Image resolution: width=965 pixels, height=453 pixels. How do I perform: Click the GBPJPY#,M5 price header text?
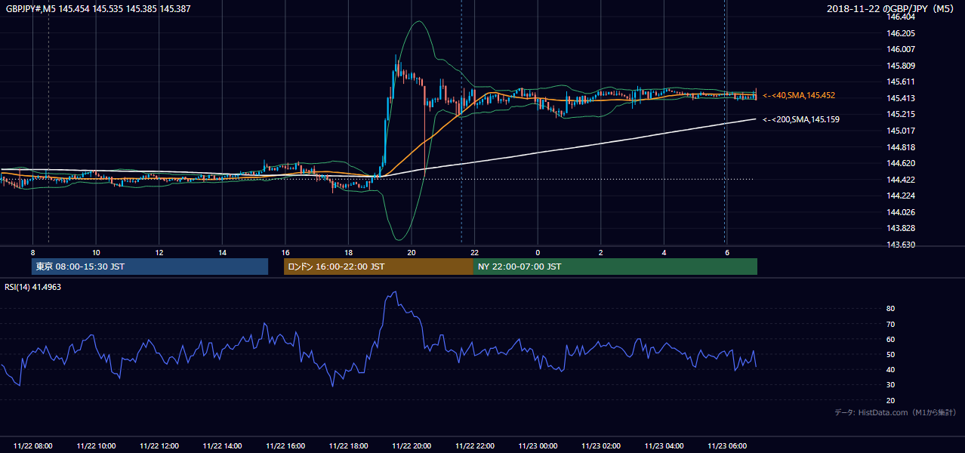97,8
